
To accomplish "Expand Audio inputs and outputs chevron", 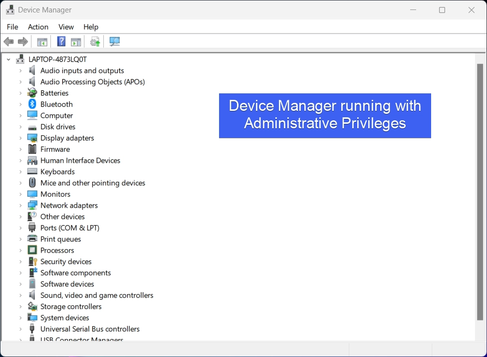I will coord(20,70).
